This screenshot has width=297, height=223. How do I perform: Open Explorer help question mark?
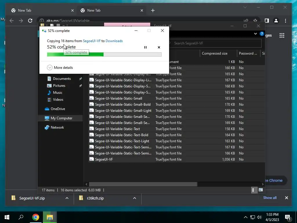tap(262, 34)
